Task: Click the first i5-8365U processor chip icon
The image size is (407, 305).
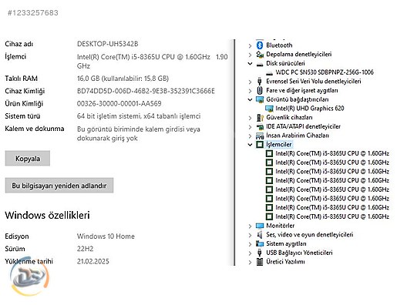Action: (270, 153)
